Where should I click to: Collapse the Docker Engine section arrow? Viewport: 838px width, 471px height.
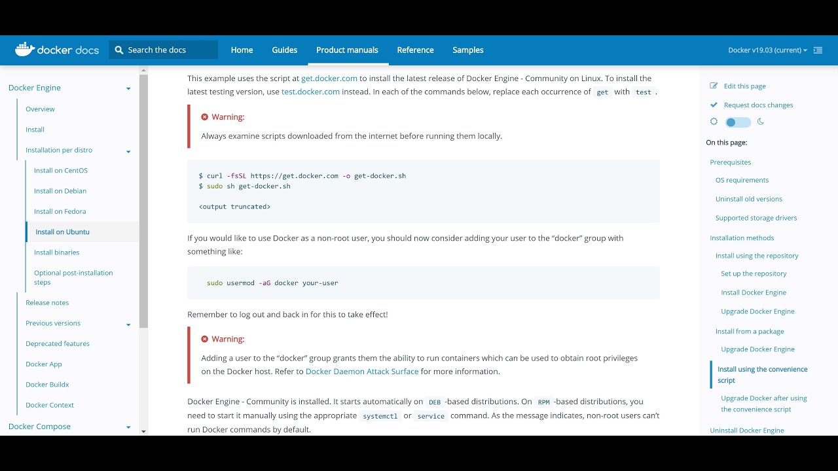128,88
